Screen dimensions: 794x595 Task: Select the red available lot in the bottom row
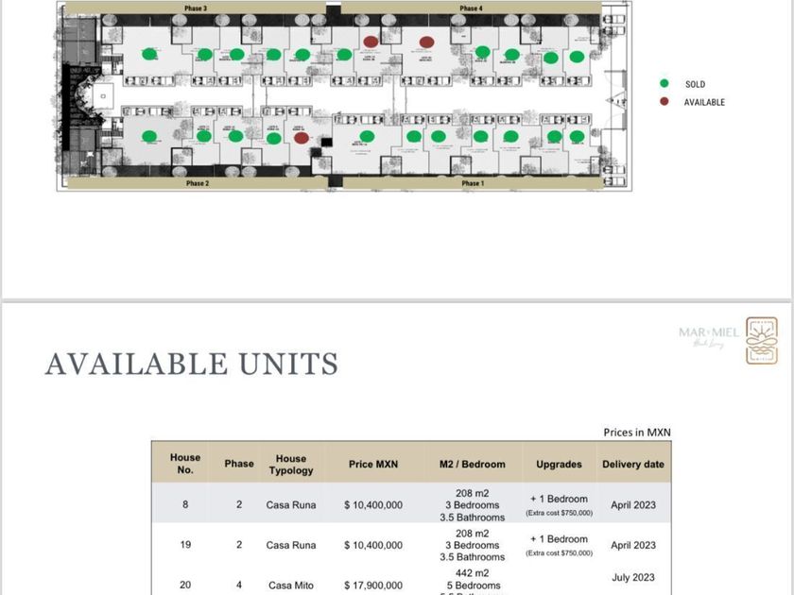(x=302, y=138)
